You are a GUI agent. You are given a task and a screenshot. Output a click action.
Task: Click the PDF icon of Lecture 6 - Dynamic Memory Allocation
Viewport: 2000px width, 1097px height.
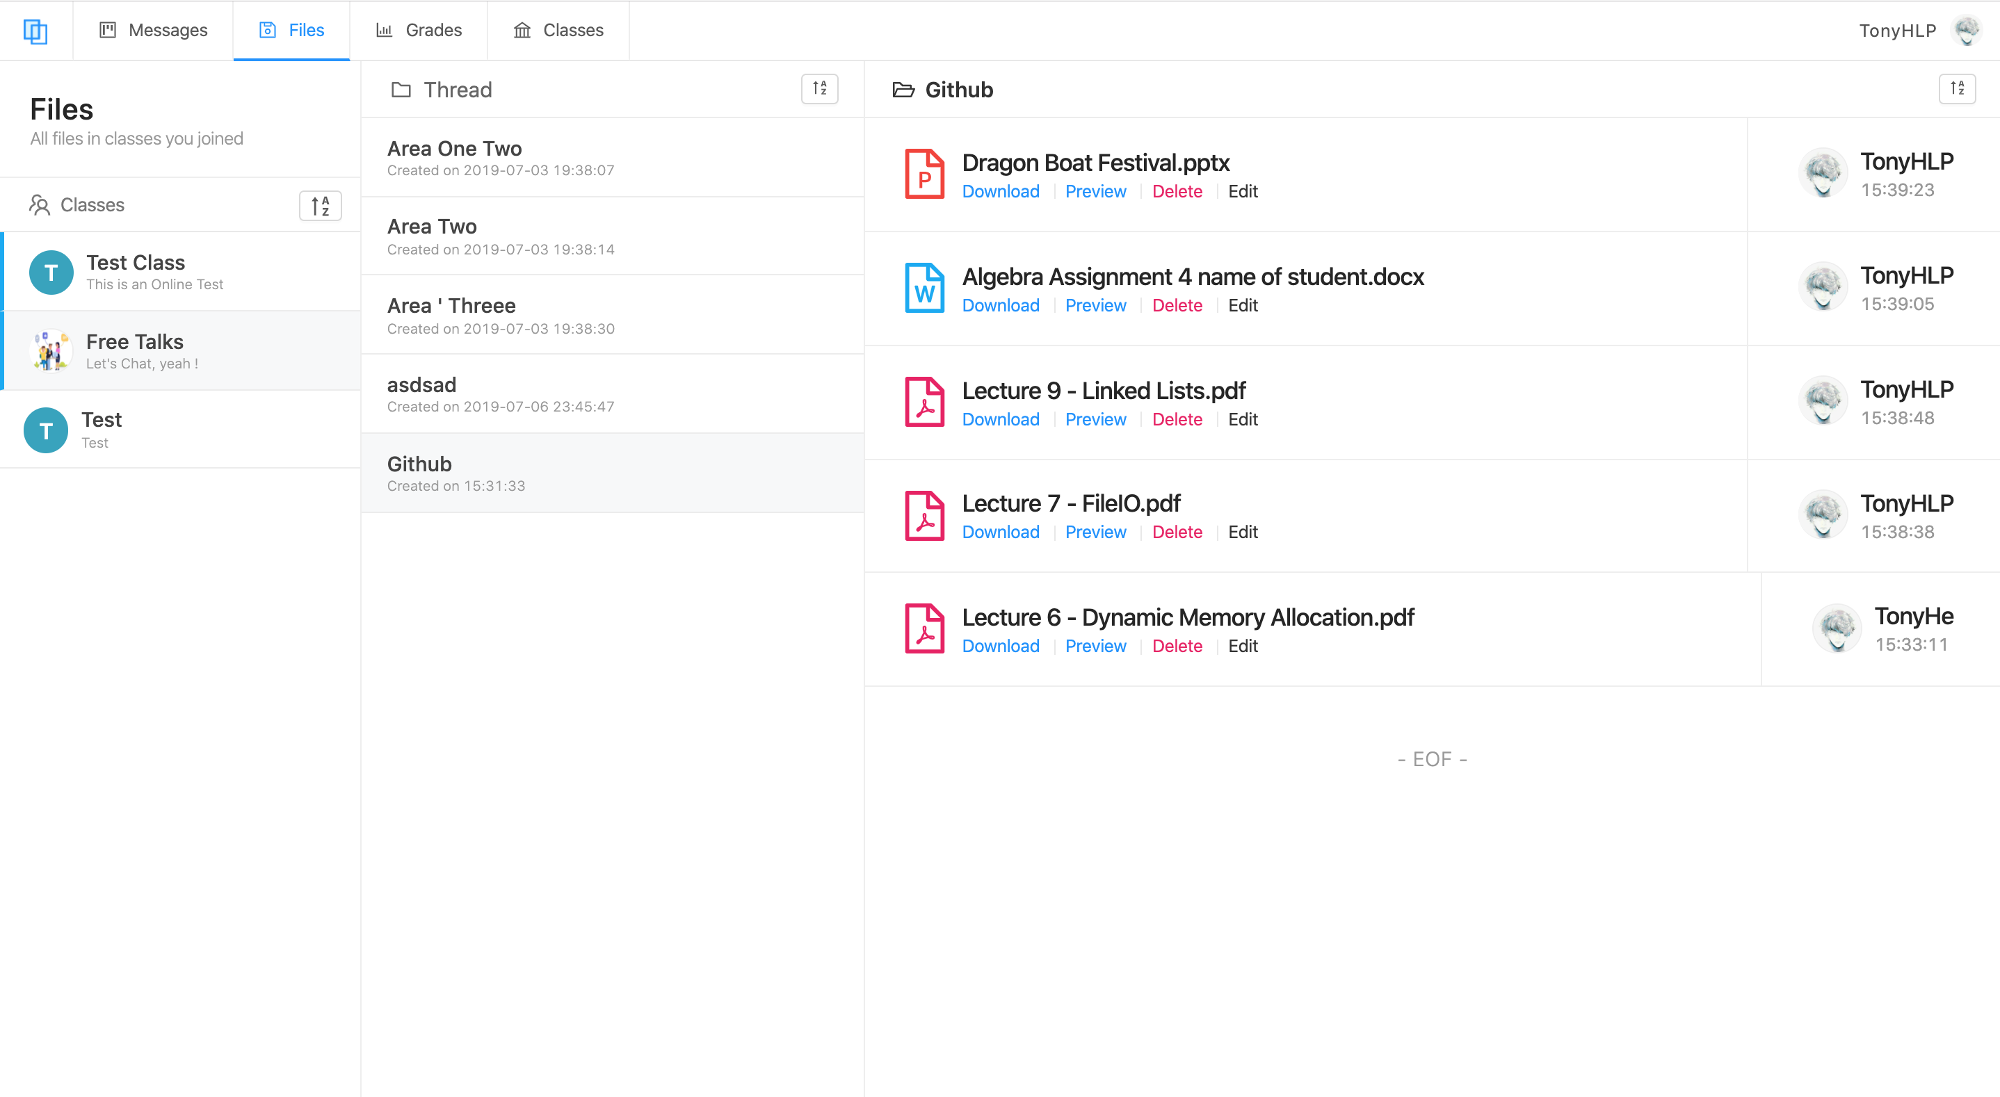(x=924, y=630)
